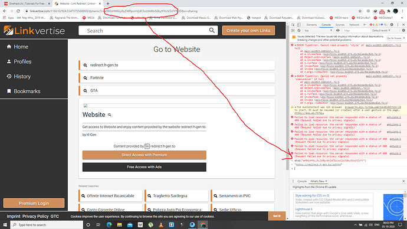Expand the AudioContext warning entry
Image resolution: width=407 pixels, height=229 pixels.
296,107
